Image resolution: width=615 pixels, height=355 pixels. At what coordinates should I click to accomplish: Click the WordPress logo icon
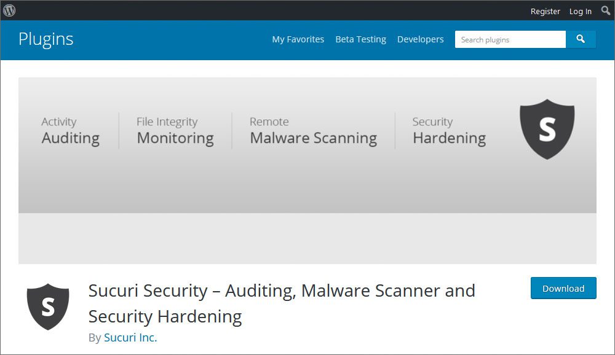(9, 10)
